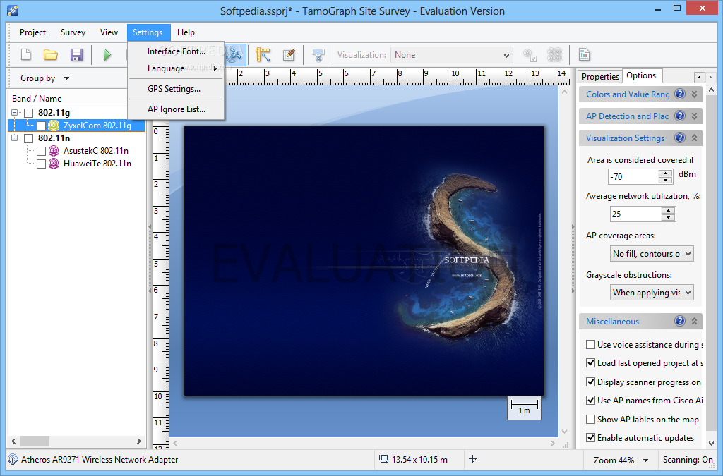This screenshot has height=476, width=723.
Task: Click the ZyxelCom 802.11g access point icon
Action: (54, 126)
